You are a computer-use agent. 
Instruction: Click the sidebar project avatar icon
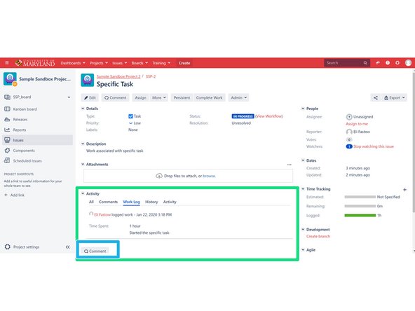click(10, 79)
